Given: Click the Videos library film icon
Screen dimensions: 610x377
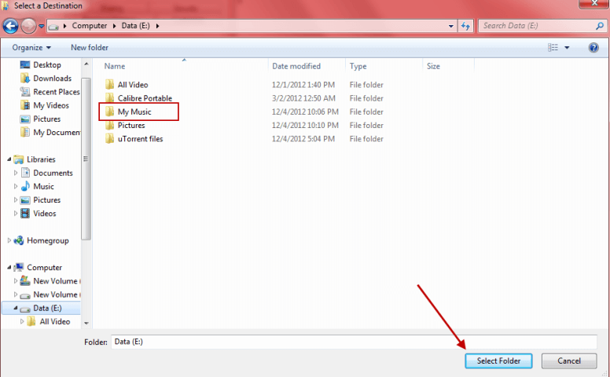Looking at the screenshot, I should pyautogui.click(x=25, y=214).
